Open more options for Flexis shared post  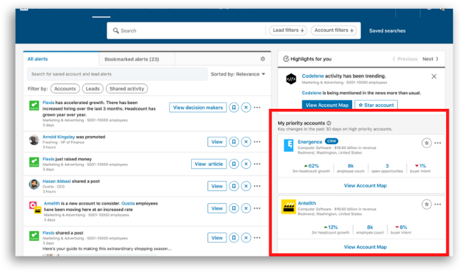(x=257, y=238)
